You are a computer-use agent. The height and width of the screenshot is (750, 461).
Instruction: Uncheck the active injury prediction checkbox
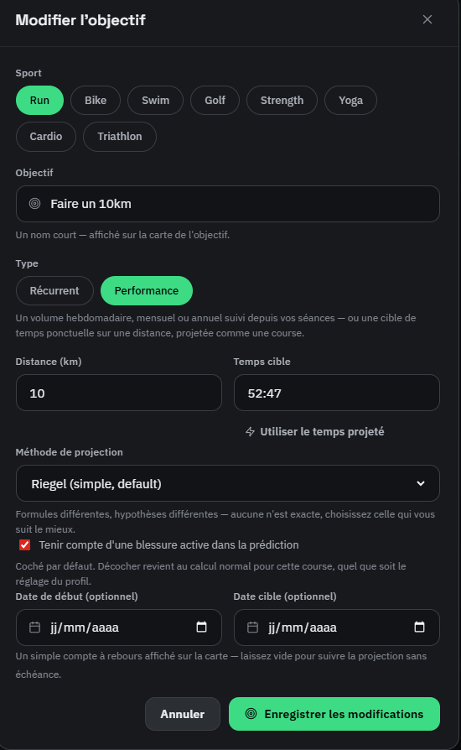(x=24, y=544)
